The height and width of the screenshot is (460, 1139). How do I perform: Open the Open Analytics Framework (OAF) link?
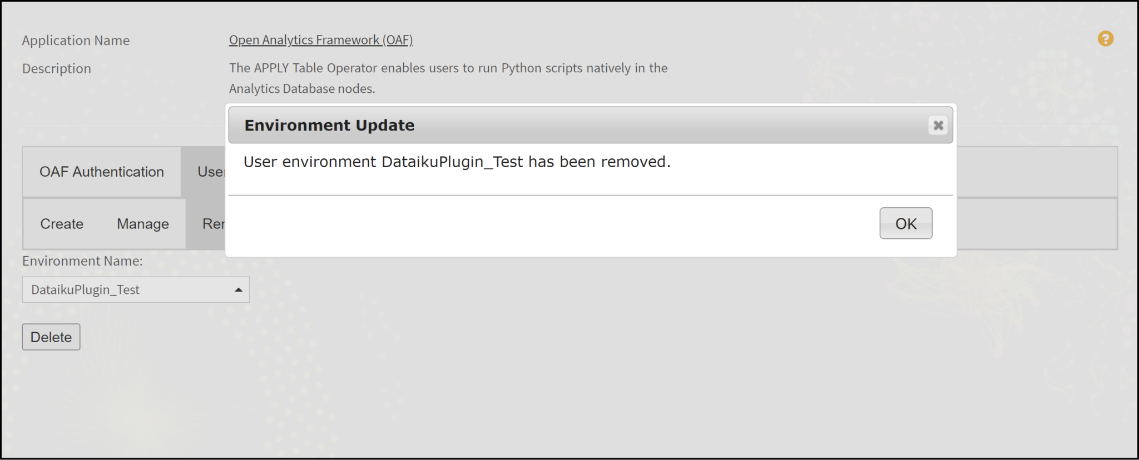[321, 40]
